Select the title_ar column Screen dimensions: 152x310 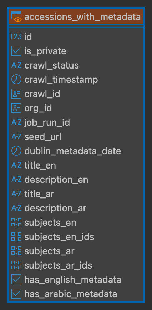[x=76, y=194]
